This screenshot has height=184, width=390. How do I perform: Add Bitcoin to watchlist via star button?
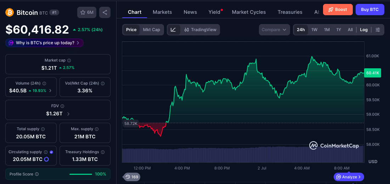tap(87, 12)
